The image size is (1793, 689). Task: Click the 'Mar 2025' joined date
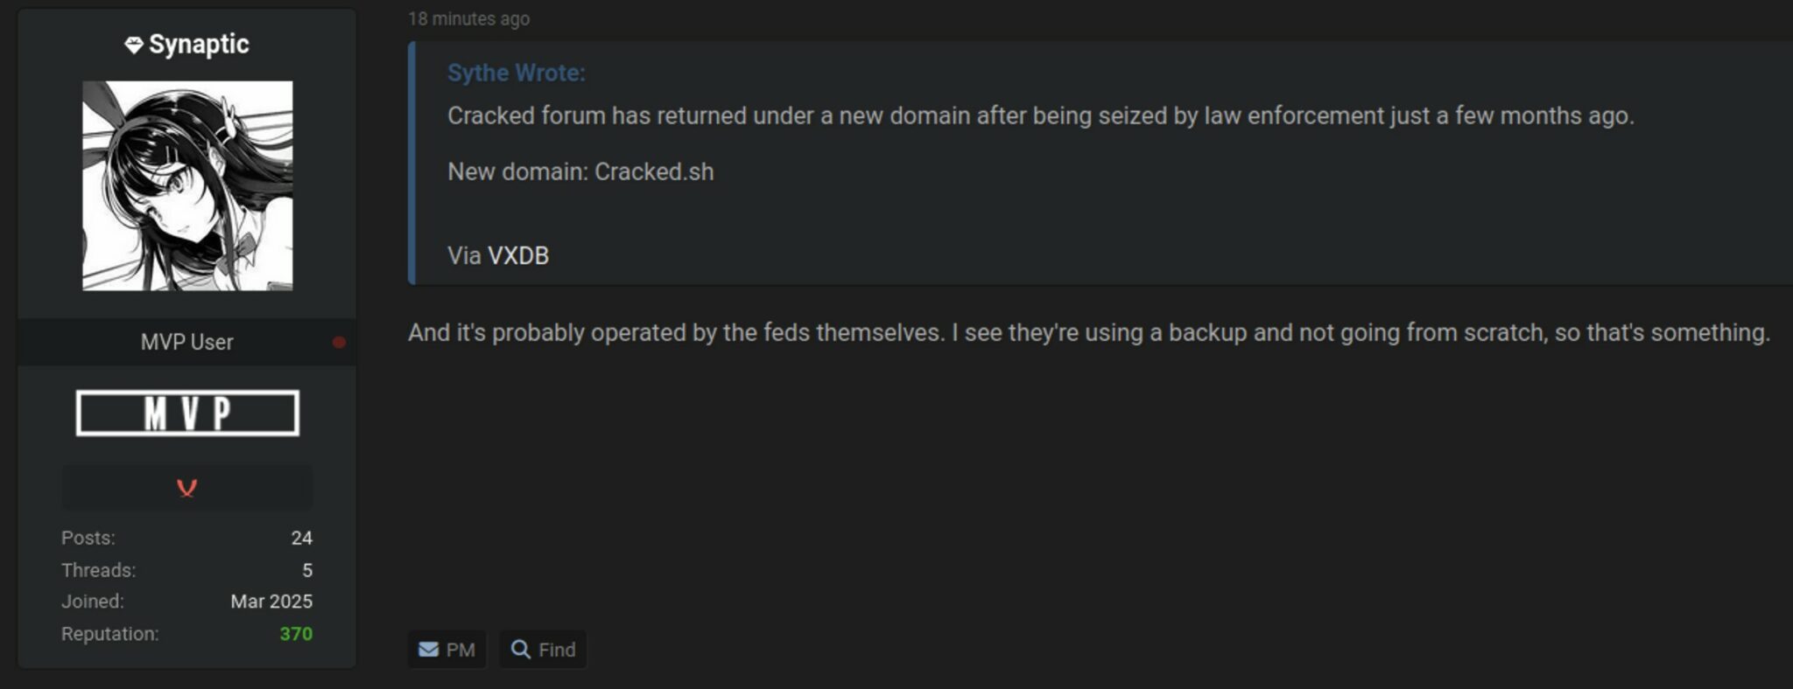coord(271,602)
